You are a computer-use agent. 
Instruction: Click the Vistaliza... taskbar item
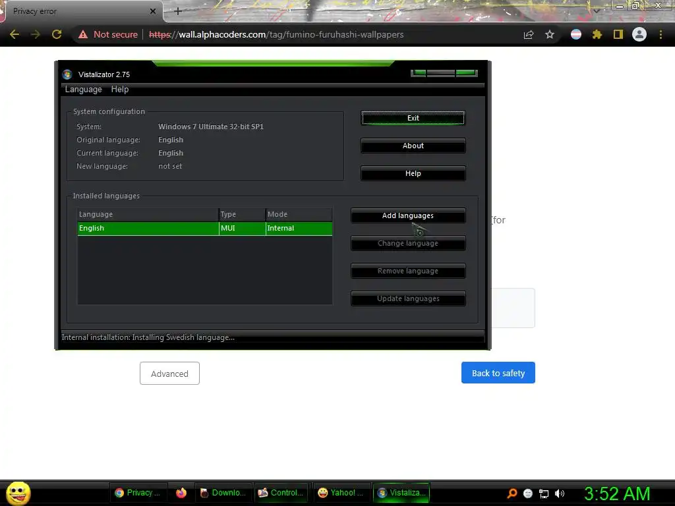[x=401, y=493]
